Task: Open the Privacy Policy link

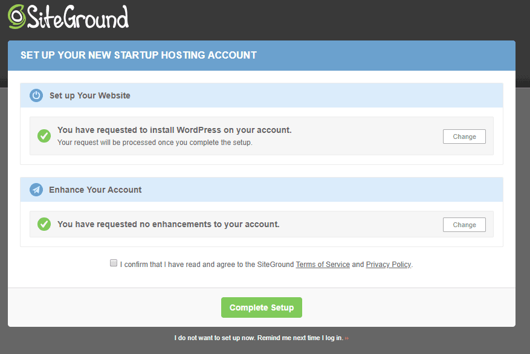Action: coord(389,265)
